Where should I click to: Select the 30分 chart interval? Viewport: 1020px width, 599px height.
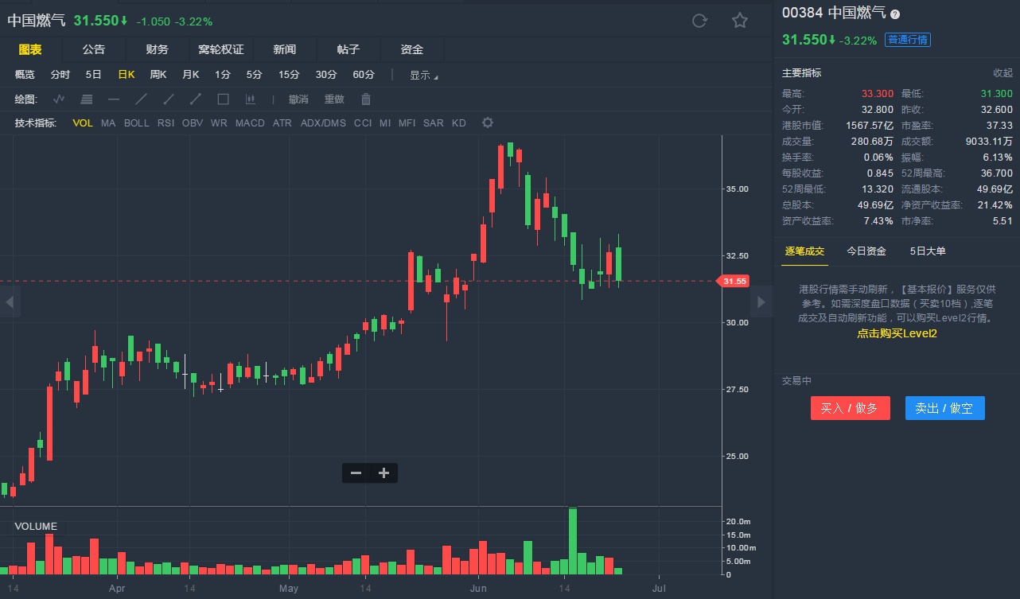click(326, 75)
